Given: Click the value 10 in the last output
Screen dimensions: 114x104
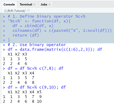Looking at the screenshot, I should click(x=39, y=102).
